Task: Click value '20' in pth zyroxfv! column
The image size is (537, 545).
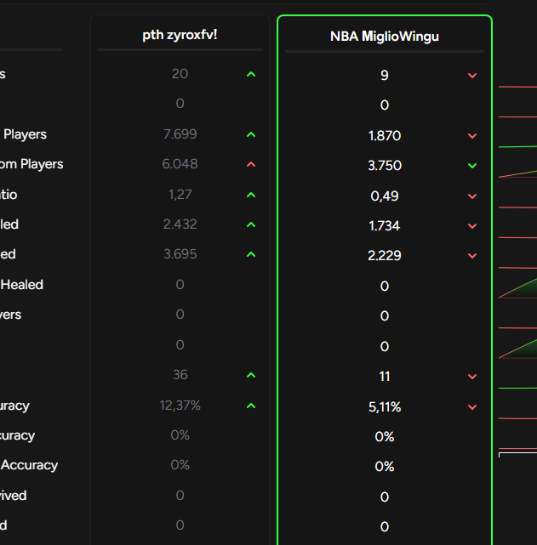Action: point(180,74)
